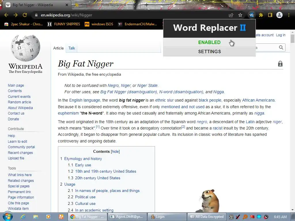Switch to Login taskbar window
The height and width of the screenshot is (221, 295).
tap(167, 217)
